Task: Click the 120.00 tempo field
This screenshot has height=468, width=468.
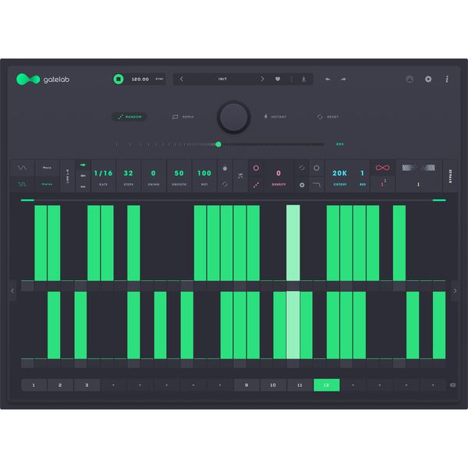Action: pos(140,79)
